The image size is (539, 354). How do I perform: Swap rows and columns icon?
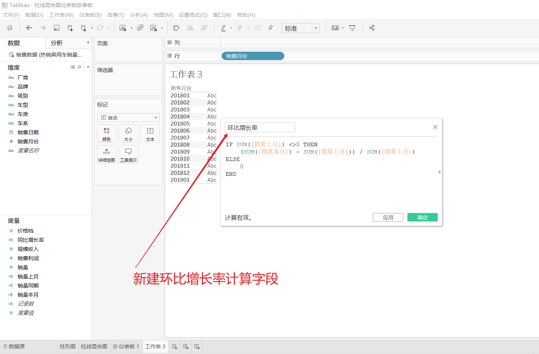(x=176, y=28)
